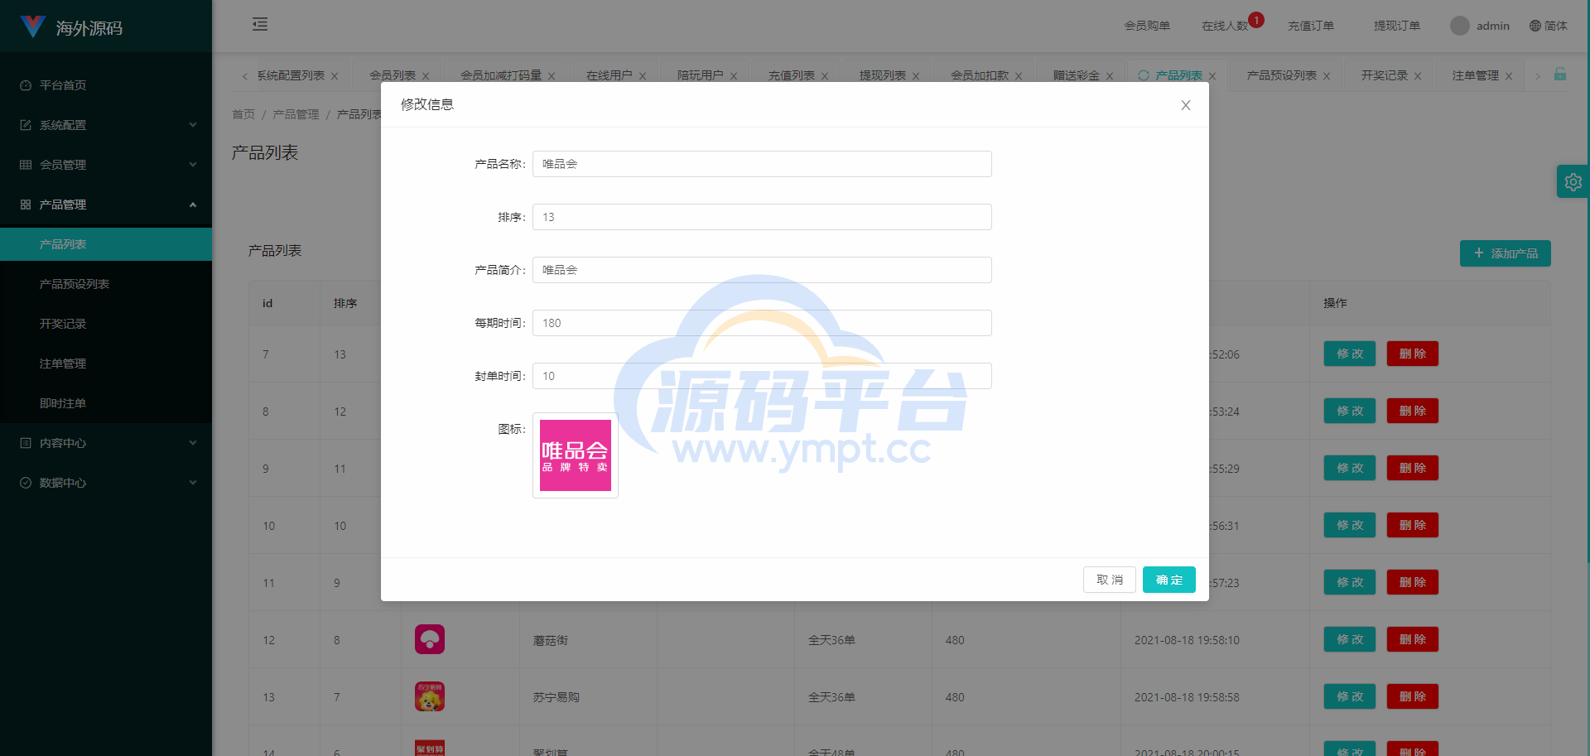The height and width of the screenshot is (756, 1590).
Task: Click the admin avatar icon
Action: tap(1460, 26)
